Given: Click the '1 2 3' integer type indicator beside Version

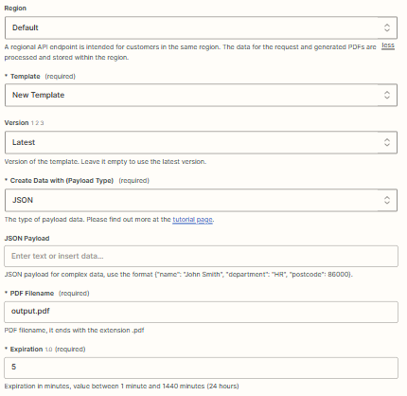Looking at the screenshot, I should tap(37, 123).
